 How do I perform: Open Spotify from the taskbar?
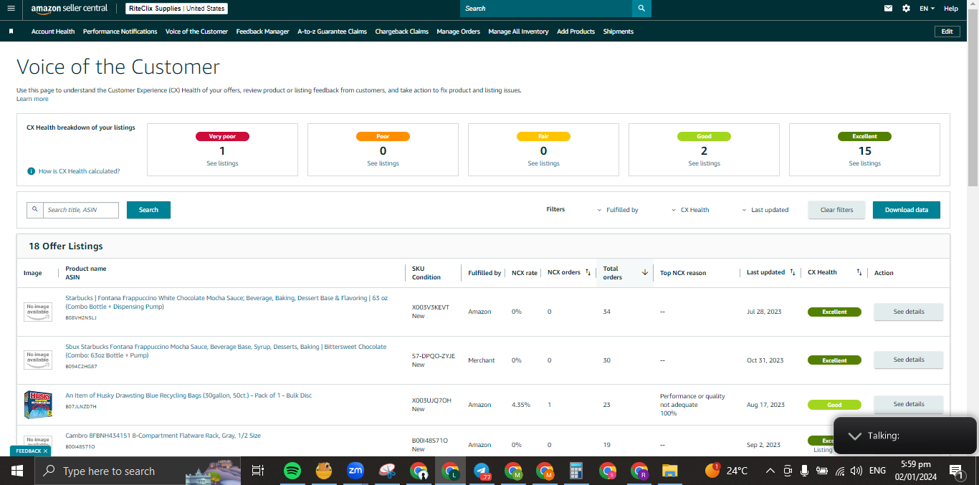point(292,471)
